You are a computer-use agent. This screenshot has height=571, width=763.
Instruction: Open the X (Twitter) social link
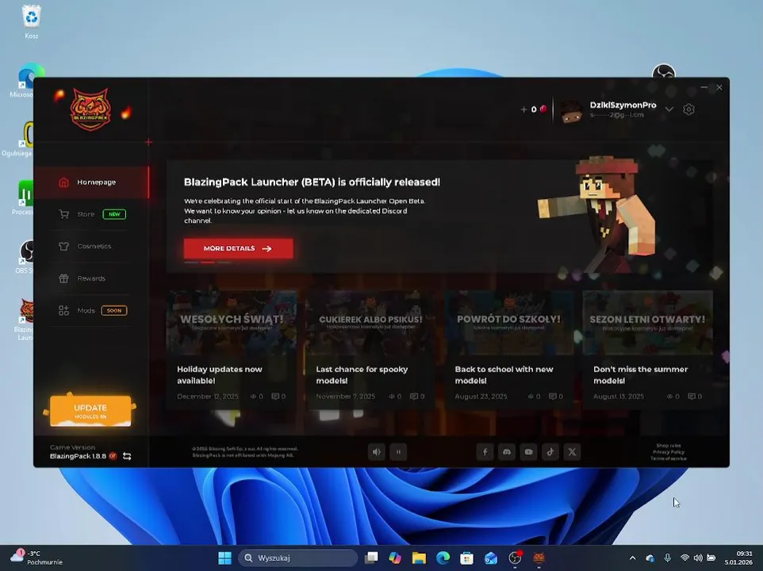[x=573, y=452]
